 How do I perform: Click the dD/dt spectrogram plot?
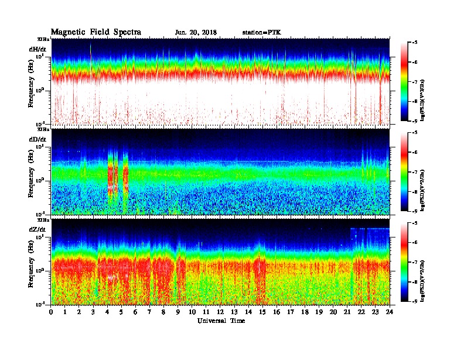[x=220, y=171]
